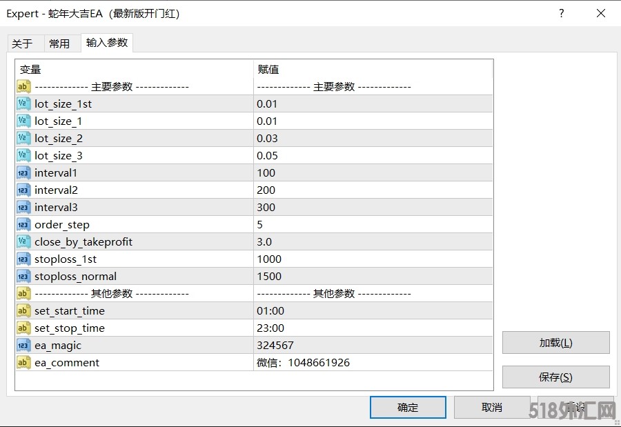
Task: Click the double-type icon for lot_size_2
Action: click(x=23, y=138)
